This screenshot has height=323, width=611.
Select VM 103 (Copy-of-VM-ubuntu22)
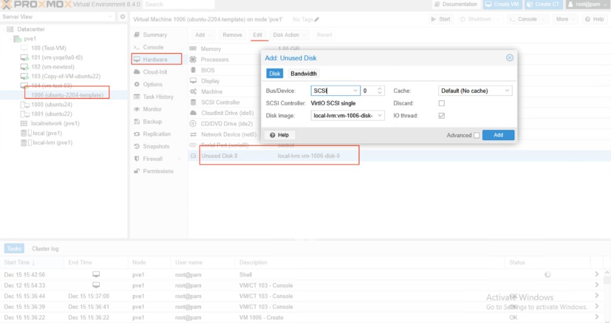coord(66,76)
